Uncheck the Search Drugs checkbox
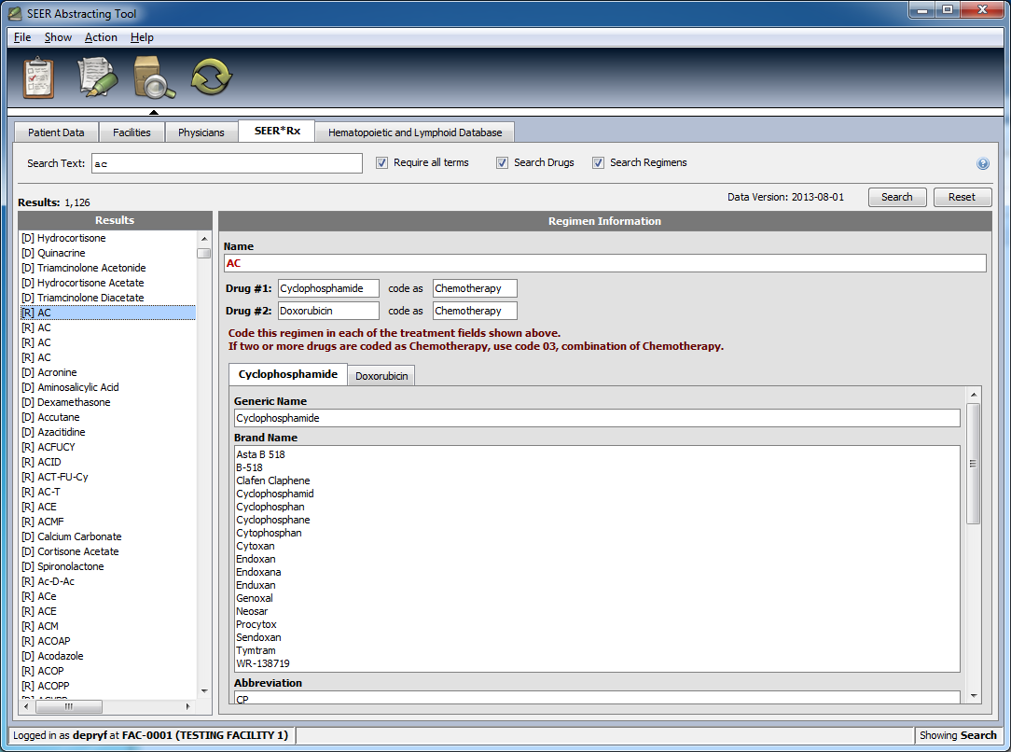Viewport: 1011px width, 752px height. 503,163
